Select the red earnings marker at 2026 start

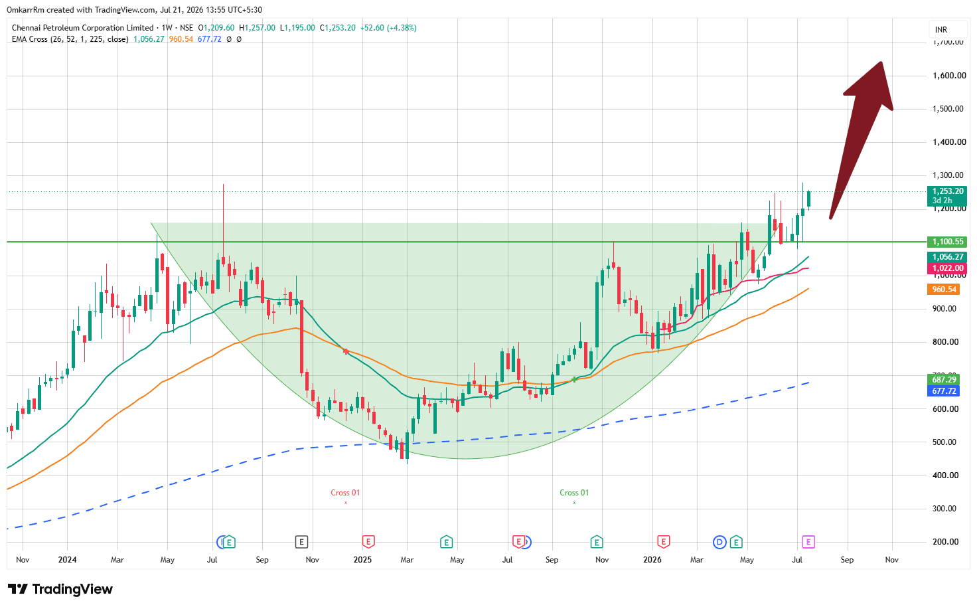663,542
